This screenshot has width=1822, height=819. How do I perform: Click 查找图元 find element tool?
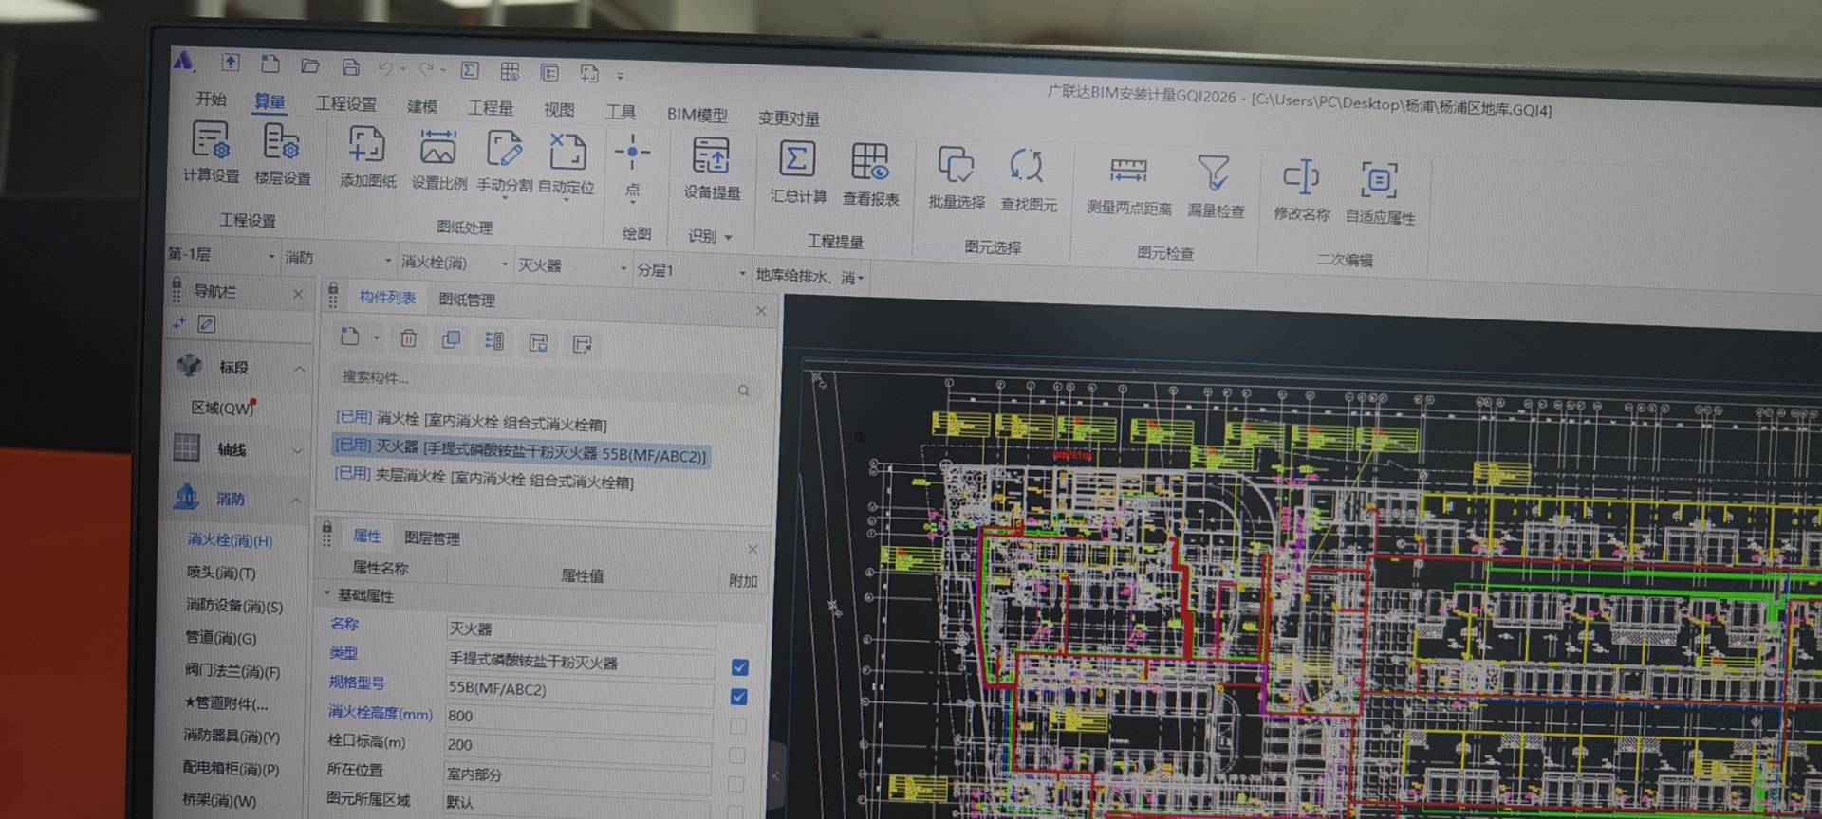(x=1029, y=181)
